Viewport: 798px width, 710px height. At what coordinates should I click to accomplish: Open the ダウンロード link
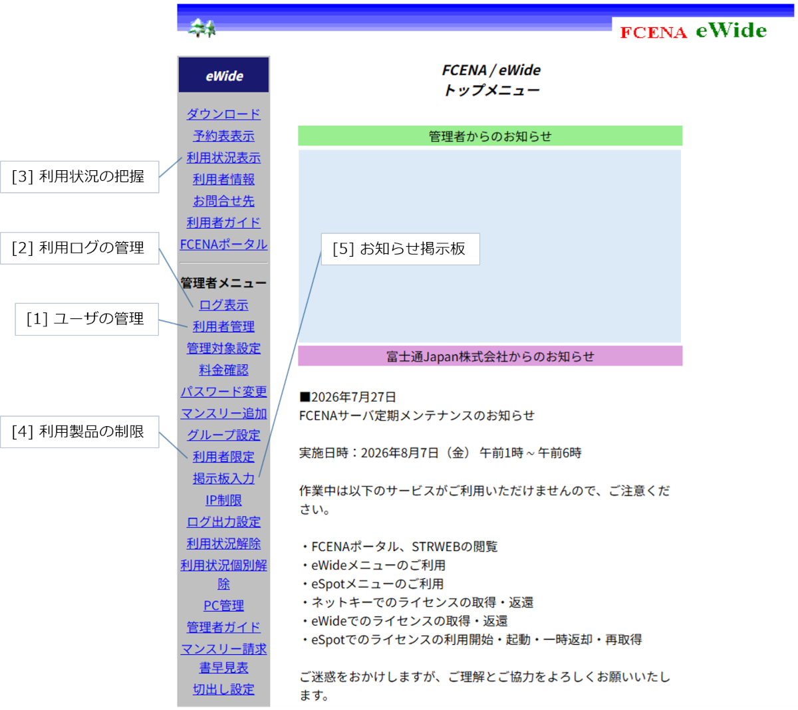click(223, 114)
